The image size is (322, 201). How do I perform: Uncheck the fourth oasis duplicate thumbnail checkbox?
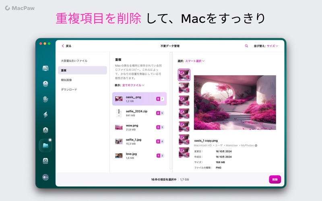[181, 111]
